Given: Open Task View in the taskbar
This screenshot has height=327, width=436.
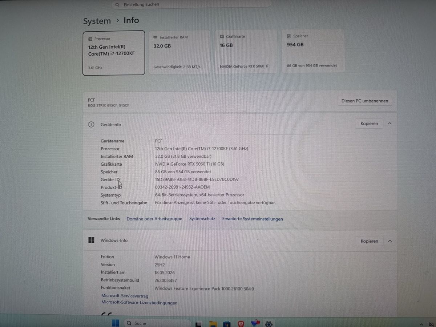Looking at the screenshot, I should click(x=199, y=324).
